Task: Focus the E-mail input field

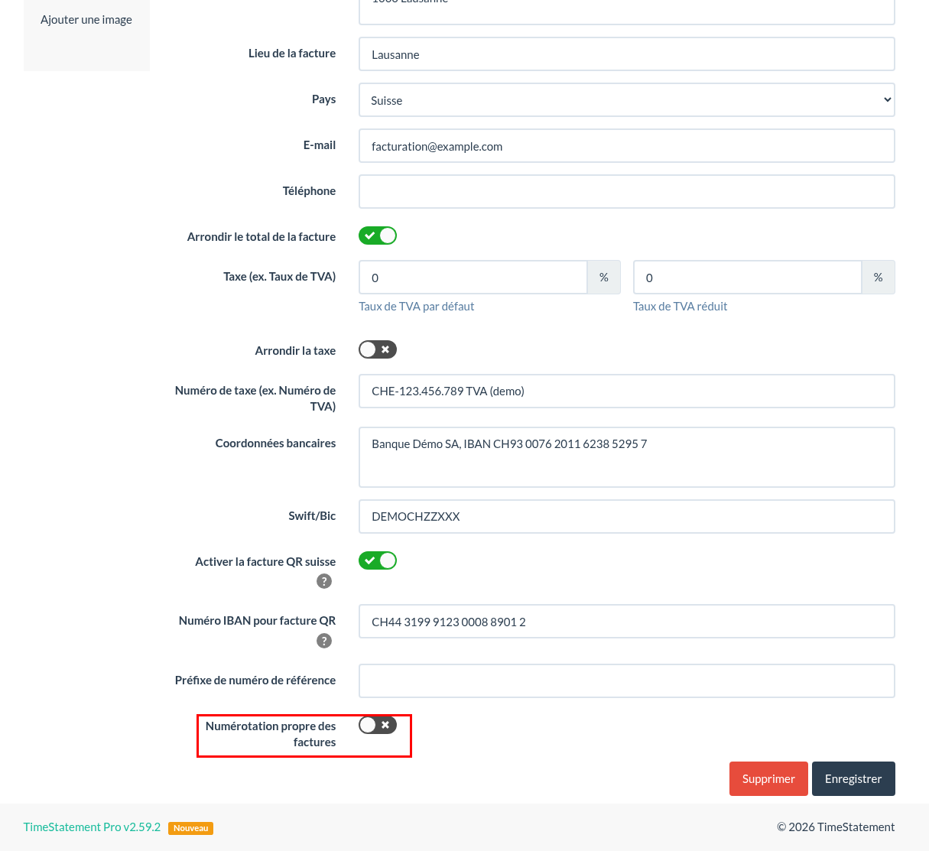Action: (x=627, y=146)
